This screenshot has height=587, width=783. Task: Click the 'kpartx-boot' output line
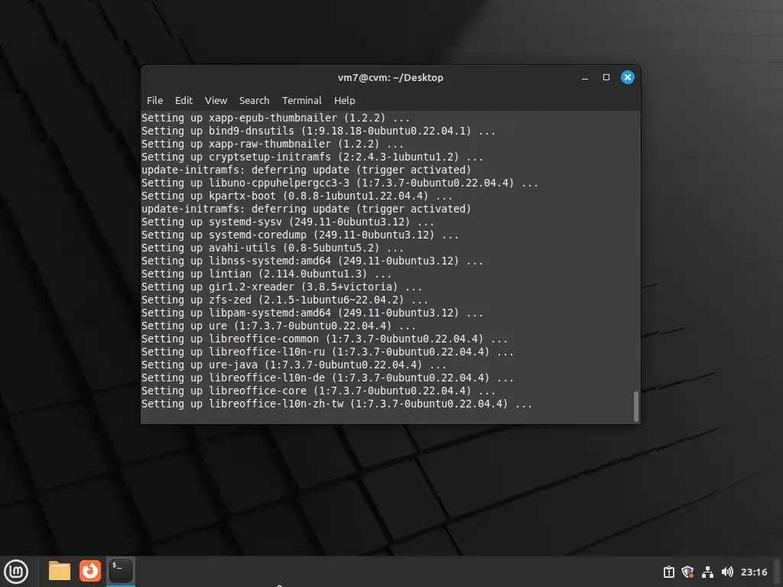[297, 196]
